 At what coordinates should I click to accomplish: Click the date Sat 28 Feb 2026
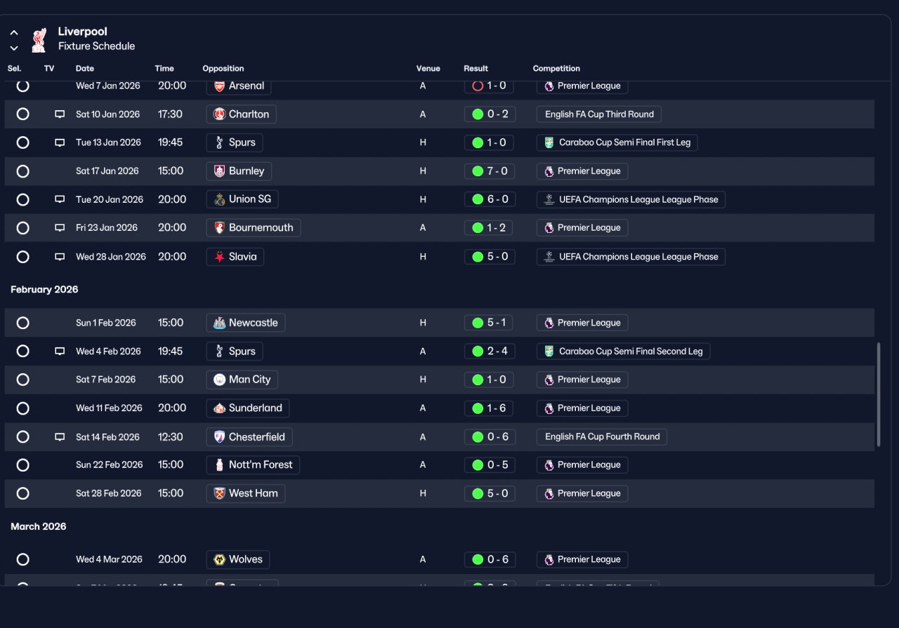click(x=109, y=493)
